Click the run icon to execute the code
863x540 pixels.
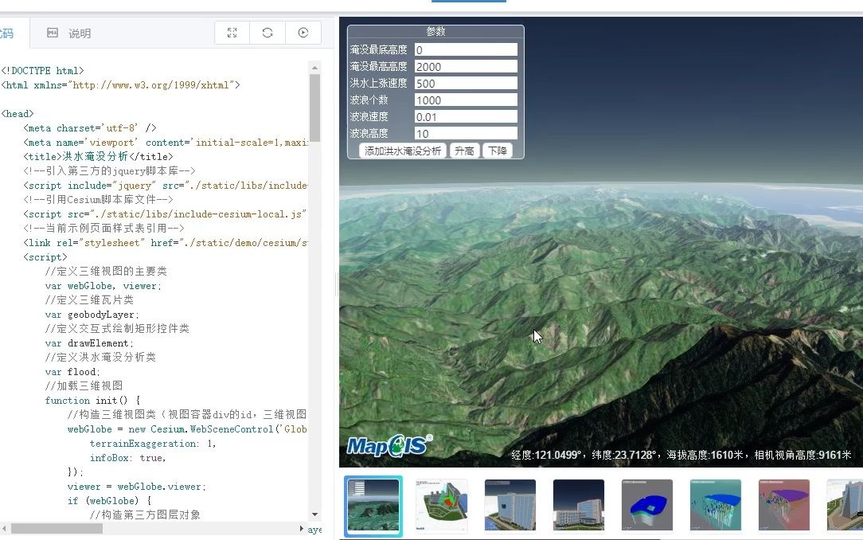pos(303,32)
